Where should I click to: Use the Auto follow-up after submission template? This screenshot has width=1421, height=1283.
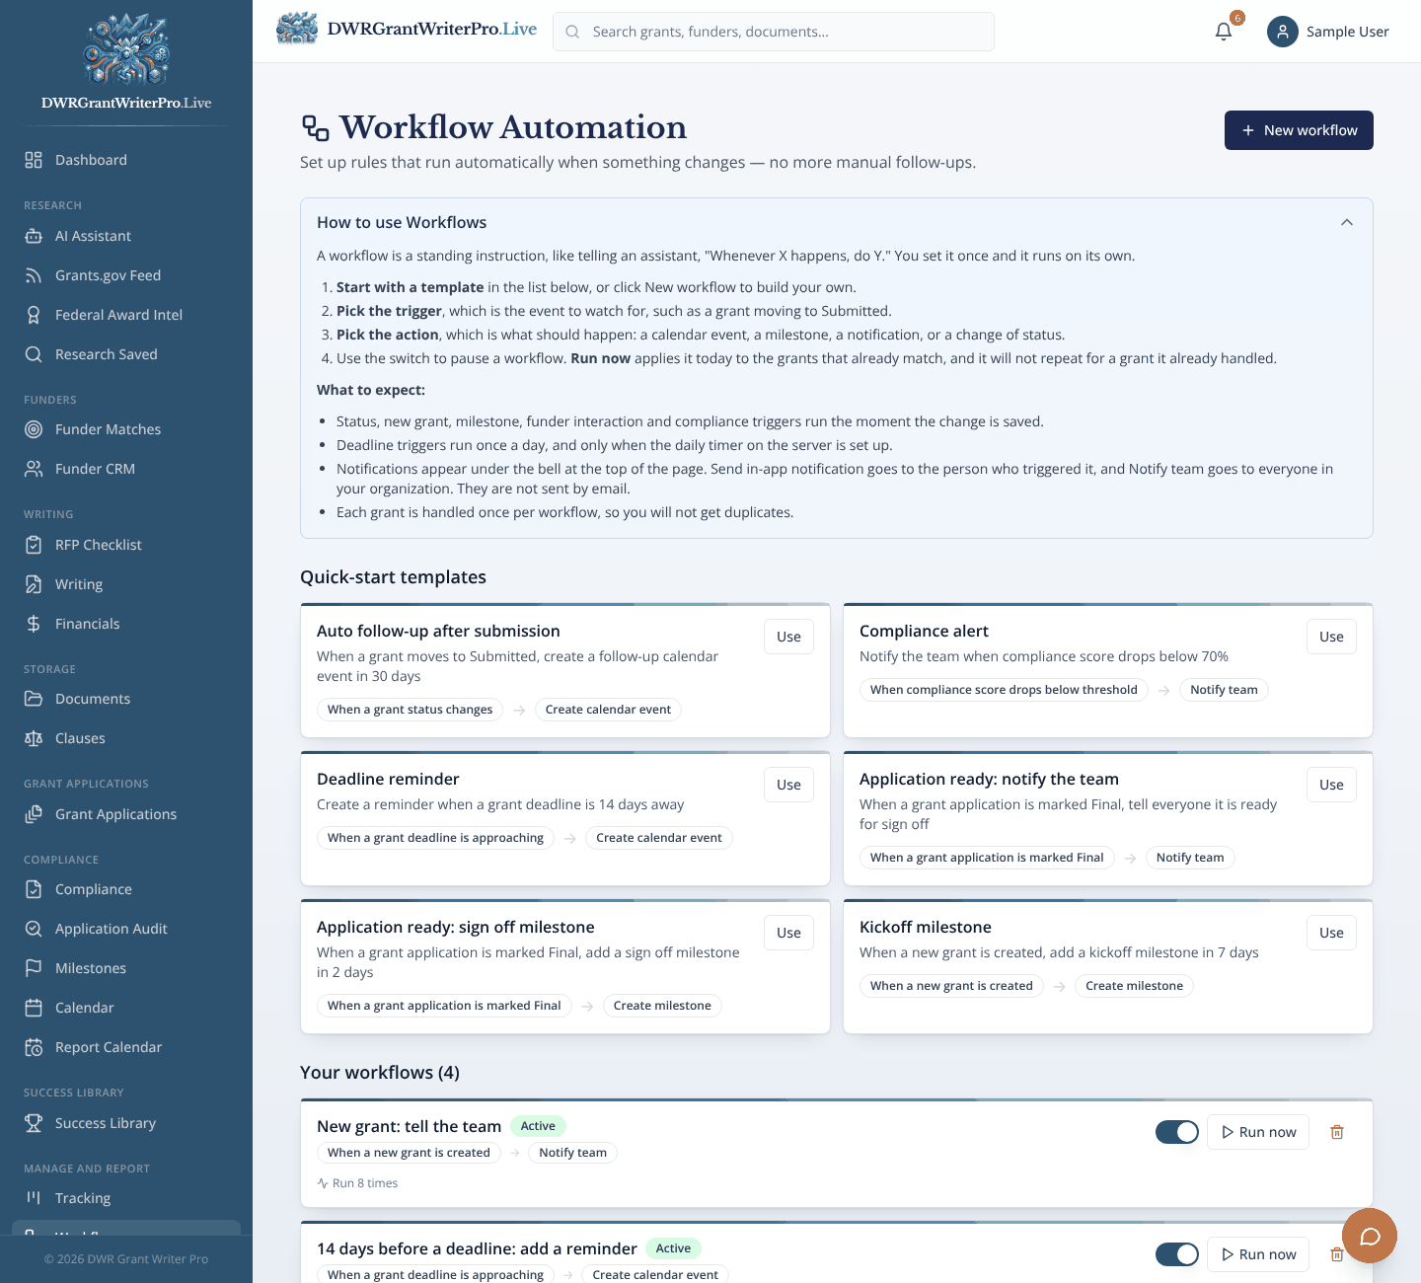(x=788, y=637)
